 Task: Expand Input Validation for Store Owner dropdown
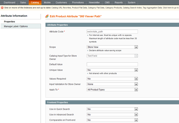point(112,84)
